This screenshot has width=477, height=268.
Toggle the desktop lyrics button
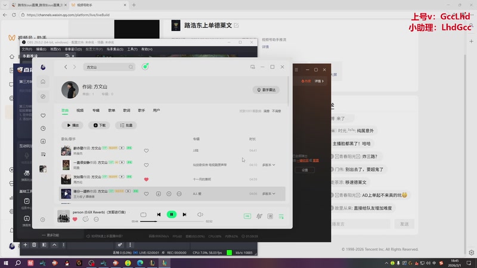270,216
